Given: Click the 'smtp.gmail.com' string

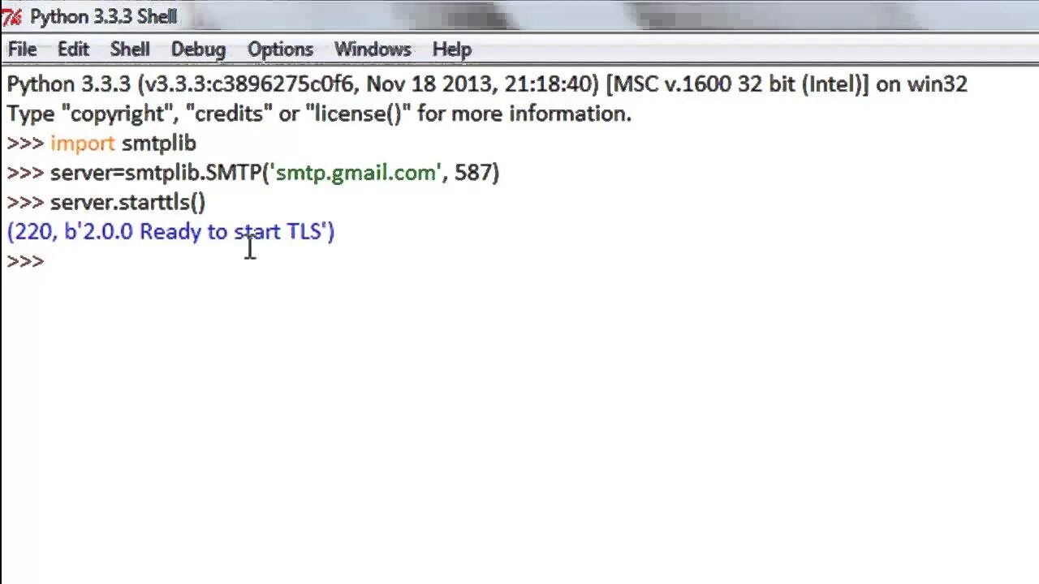Looking at the screenshot, I should tap(356, 173).
